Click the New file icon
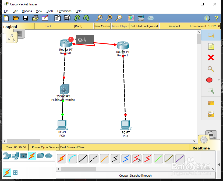This screenshot has width=223, height=181. click(x=6, y=18)
